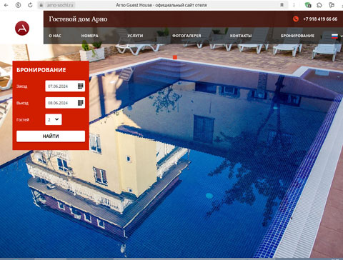Click the phone number +7 918 419 66 66

320,19
